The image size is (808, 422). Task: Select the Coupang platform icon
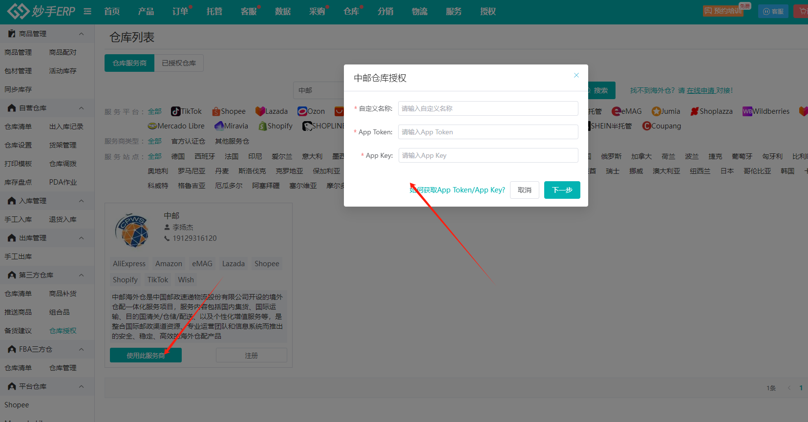coord(647,126)
